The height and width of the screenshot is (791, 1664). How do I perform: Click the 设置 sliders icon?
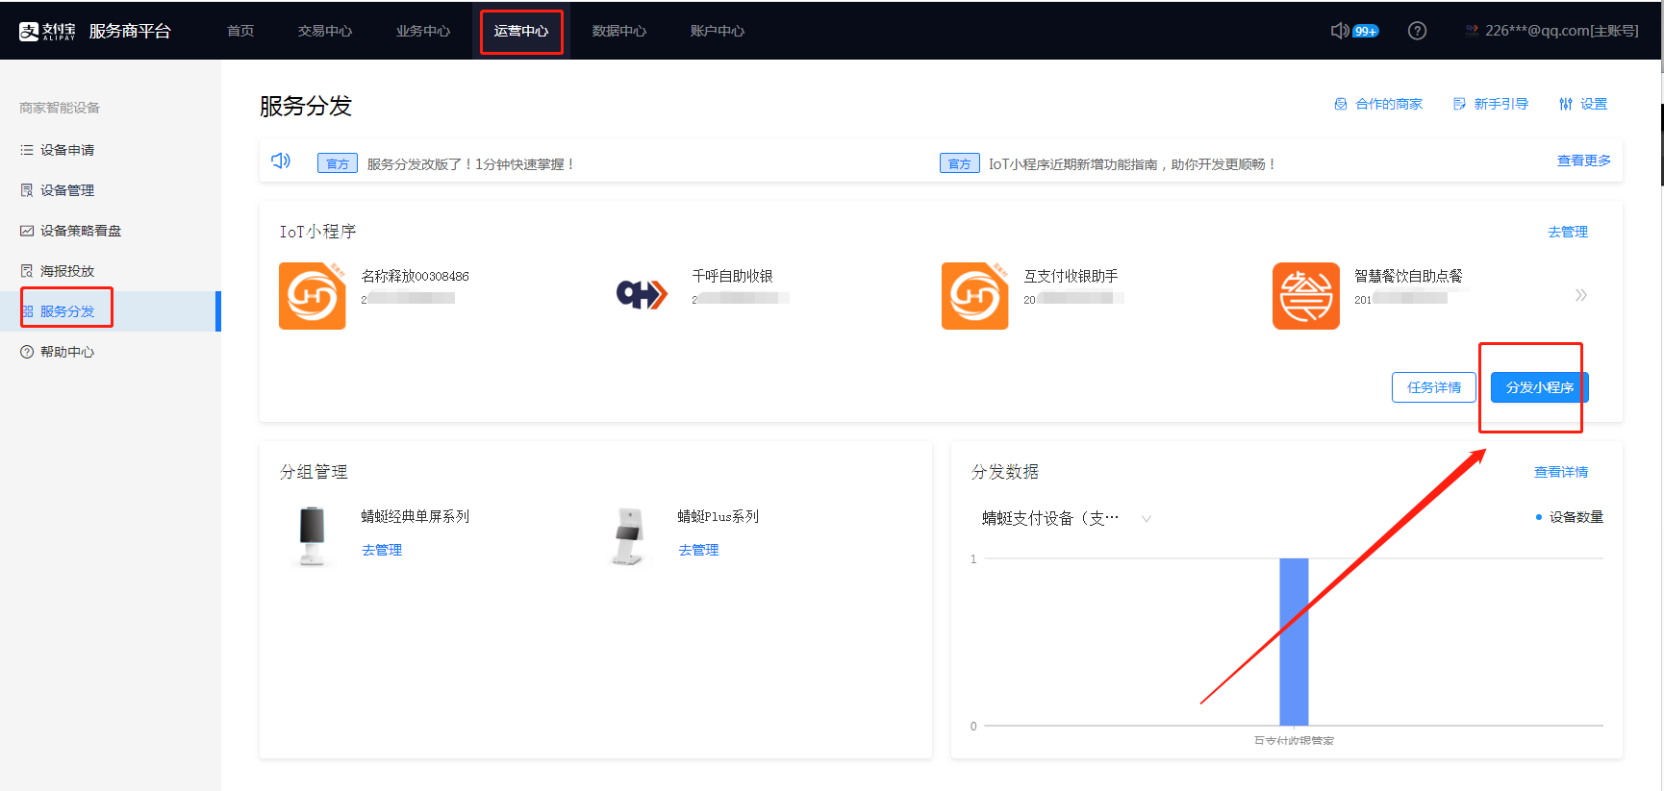tap(1566, 104)
